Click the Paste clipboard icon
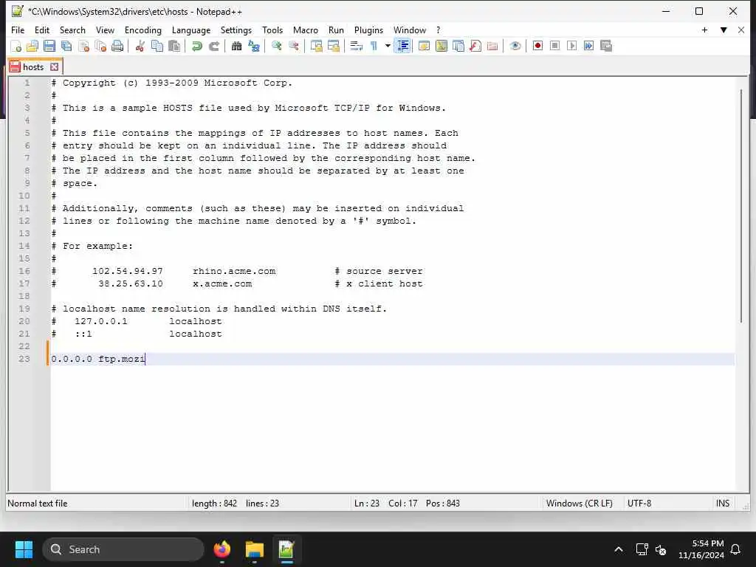This screenshot has height=567, width=756. pyautogui.click(x=174, y=47)
